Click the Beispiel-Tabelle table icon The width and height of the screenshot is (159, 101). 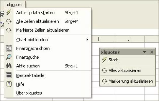[9, 75]
